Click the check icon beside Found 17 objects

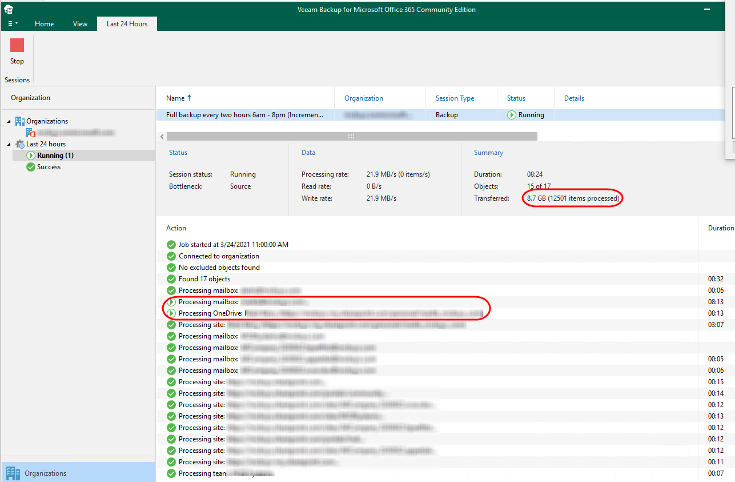pyautogui.click(x=171, y=279)
